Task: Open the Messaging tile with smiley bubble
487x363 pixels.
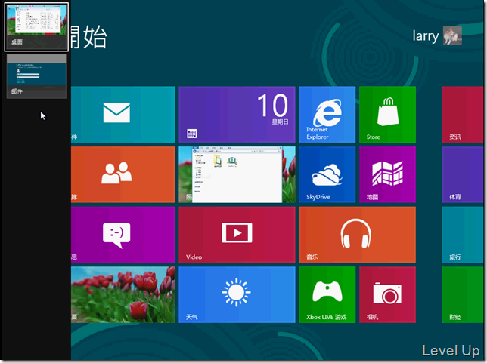Action: (123, 235)
